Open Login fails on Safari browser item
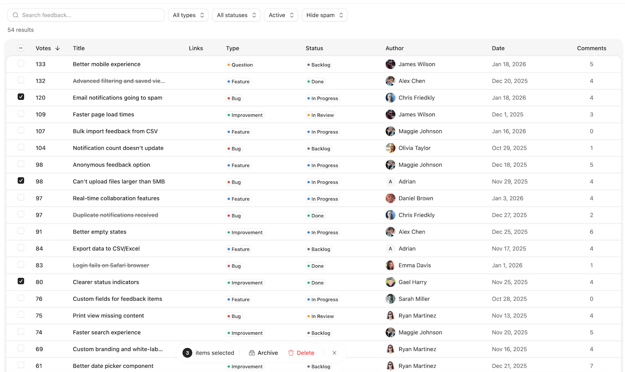This screenshot has width=625, height=372. coord(111,266)
